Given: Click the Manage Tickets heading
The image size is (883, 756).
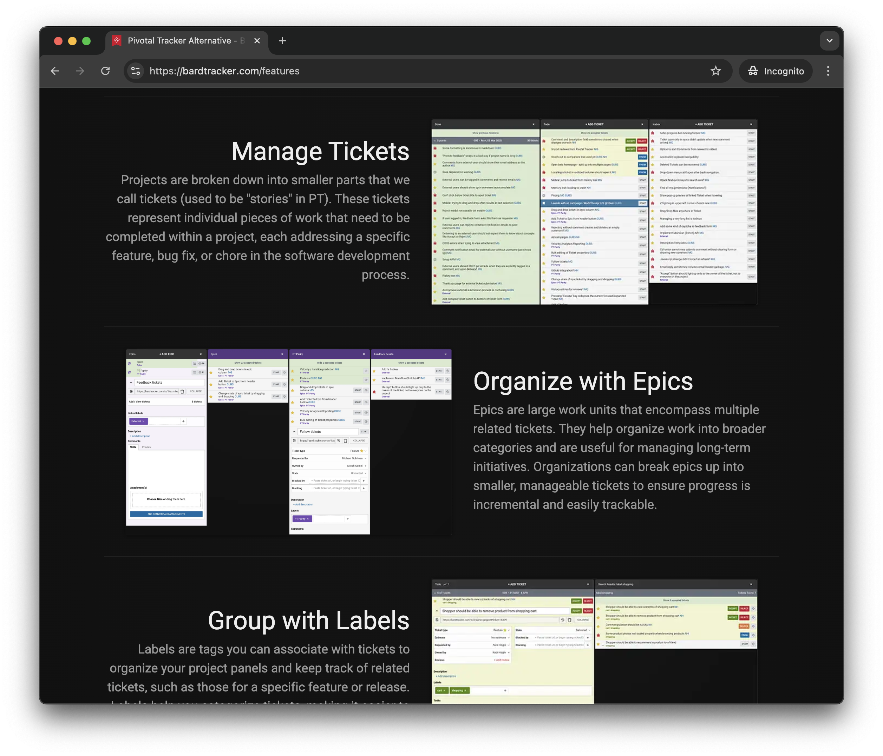Looking at the screenshot, I should [320, 152].
